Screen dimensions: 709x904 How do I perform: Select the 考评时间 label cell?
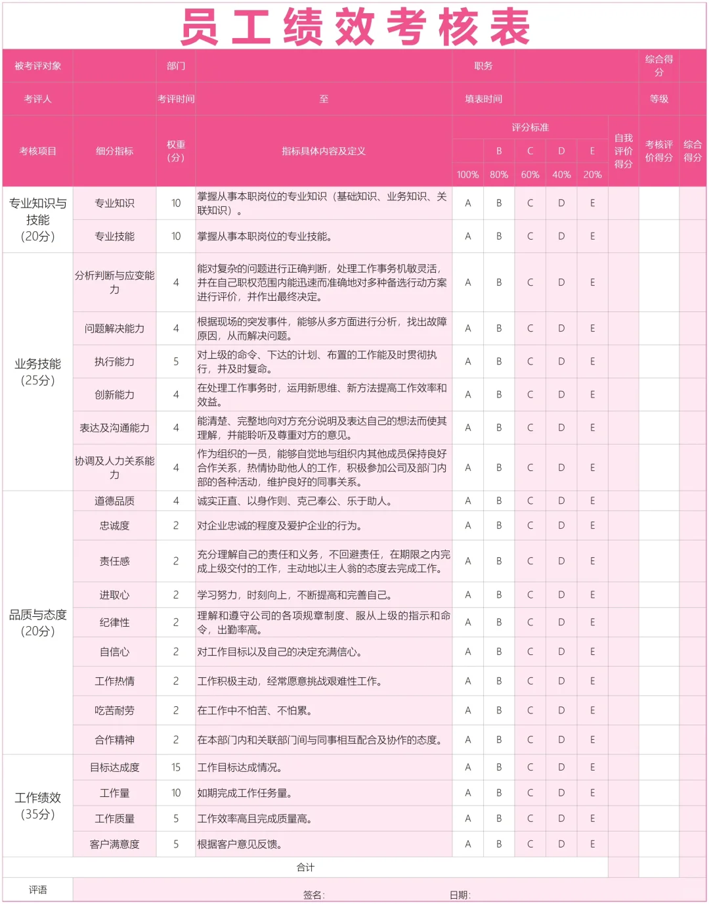176,99
